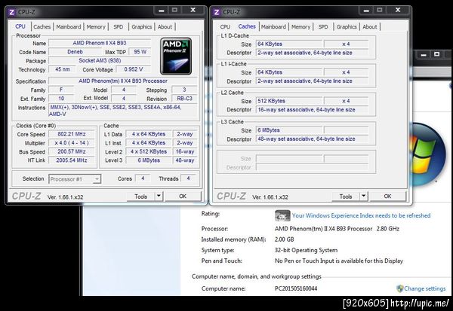
Task: Click the 32-bit Operating System text
Action: [x=306, y=250]
